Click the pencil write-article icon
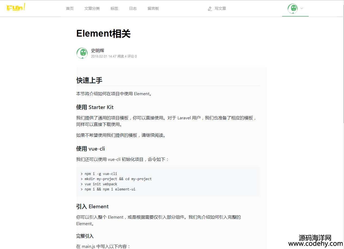Viewport: 344px width, 249px height. point(210,9)
